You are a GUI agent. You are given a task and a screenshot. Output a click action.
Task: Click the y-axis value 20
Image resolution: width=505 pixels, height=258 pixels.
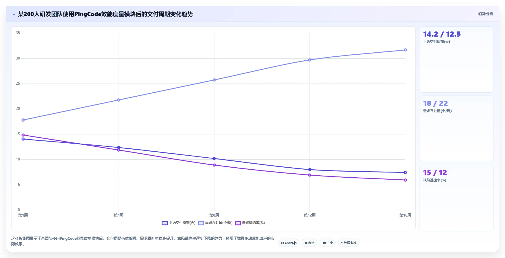18,109
